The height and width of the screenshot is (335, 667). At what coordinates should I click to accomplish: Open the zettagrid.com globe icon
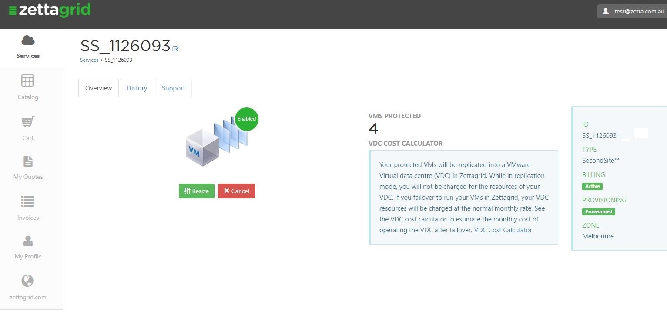(x=27, y=281)
